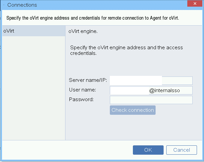Confirm the dialog with the OK button
The height and width of the screenshot is (162, 204).
click(x=148, y=150)
